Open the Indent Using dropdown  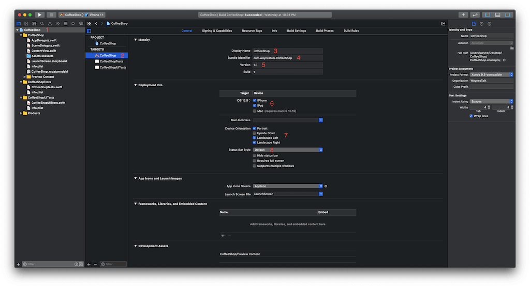click(492, 102)
